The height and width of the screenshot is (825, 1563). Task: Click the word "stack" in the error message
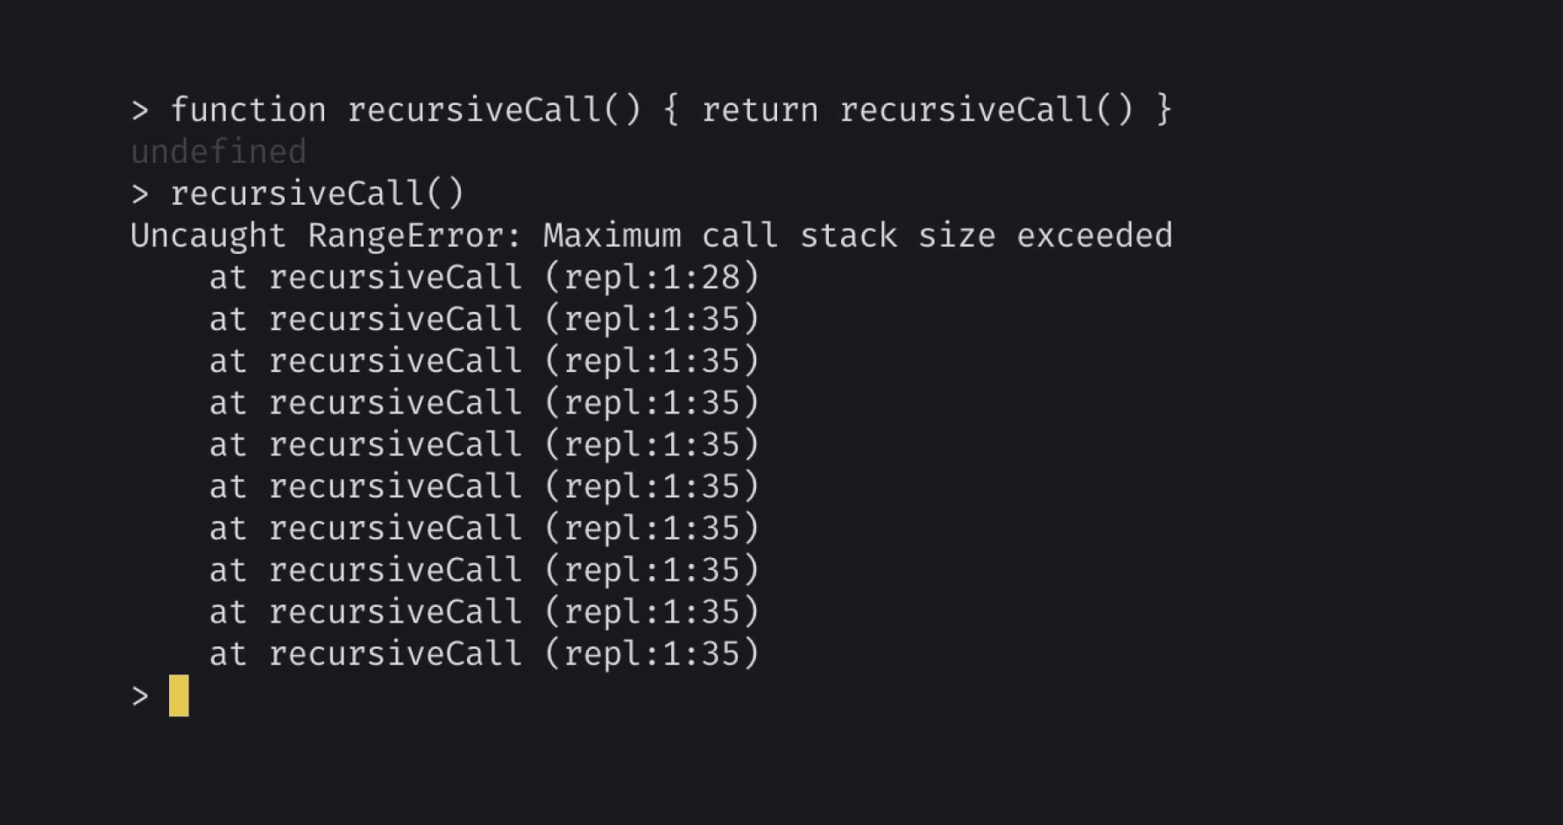pyautogui.click(x=849, y=236)
